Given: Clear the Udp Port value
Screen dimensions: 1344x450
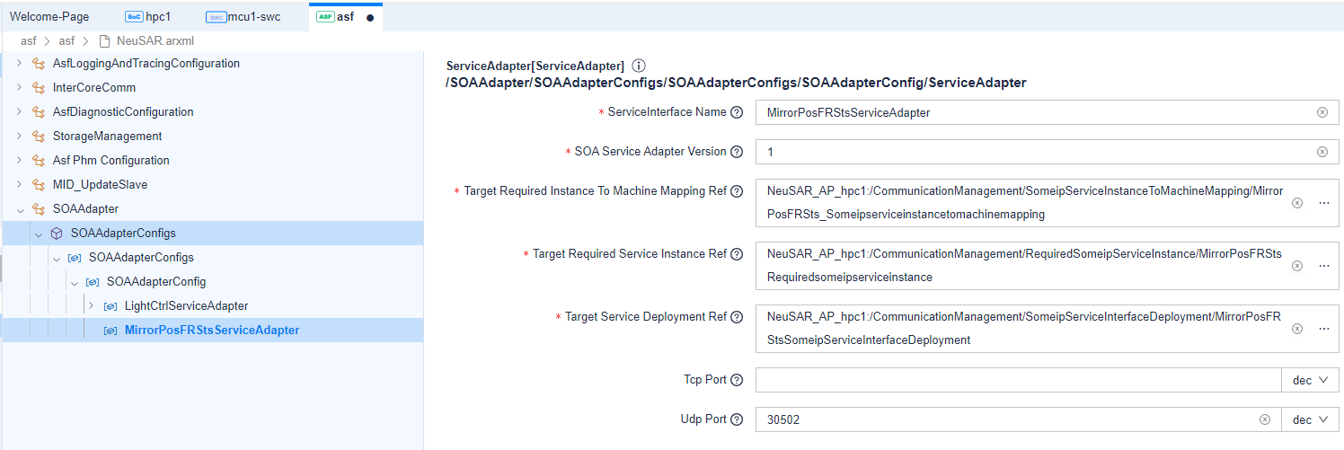Looking at the screenshot, I should coord(1264,419).
